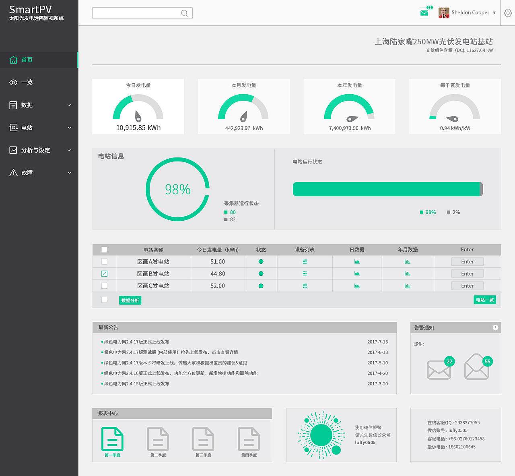Image resolution: width=515 pixels, height=476 pixels.
Task: Expand the 电站 menu chevron
Action: [x=69, y=128]
